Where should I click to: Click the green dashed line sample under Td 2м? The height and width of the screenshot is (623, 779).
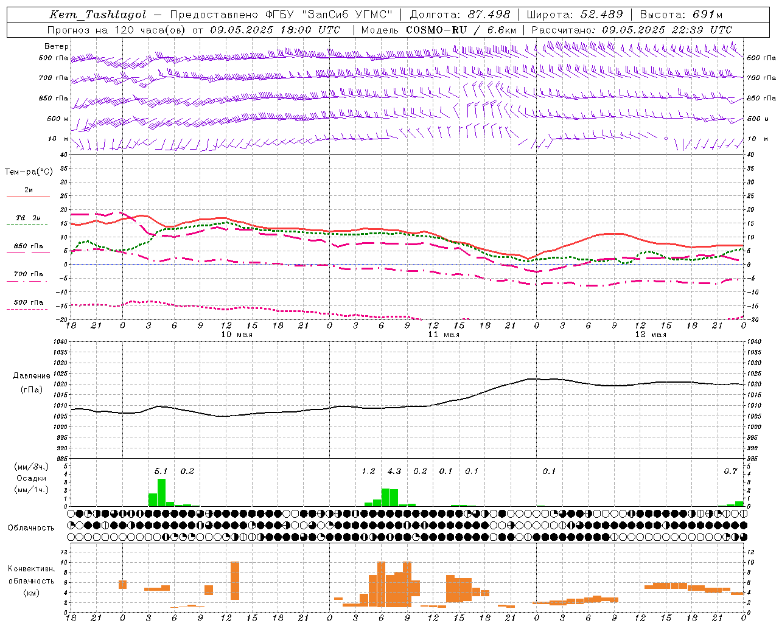28,224
